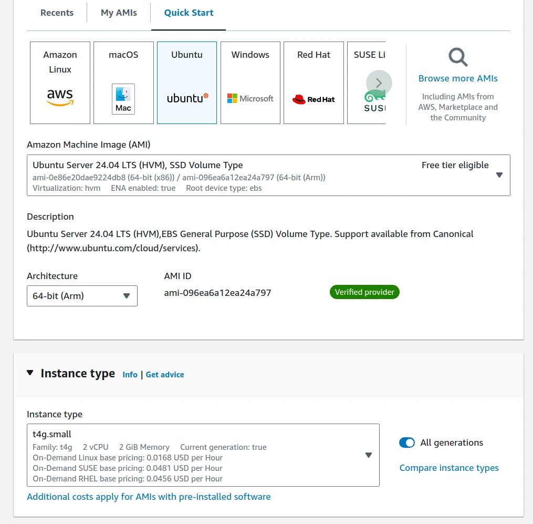Viewport: 533px width, 524px height.
Task: Pick the Ubuntu AMI tile
Action: click(x=187, y=83)
